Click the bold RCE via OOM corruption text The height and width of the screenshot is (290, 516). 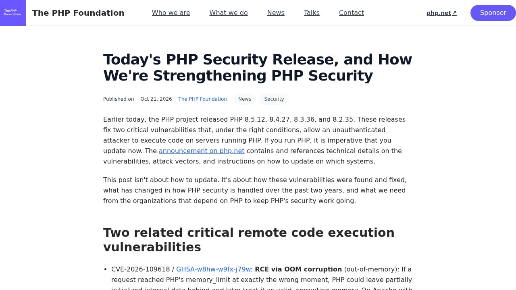pos(298,269)
